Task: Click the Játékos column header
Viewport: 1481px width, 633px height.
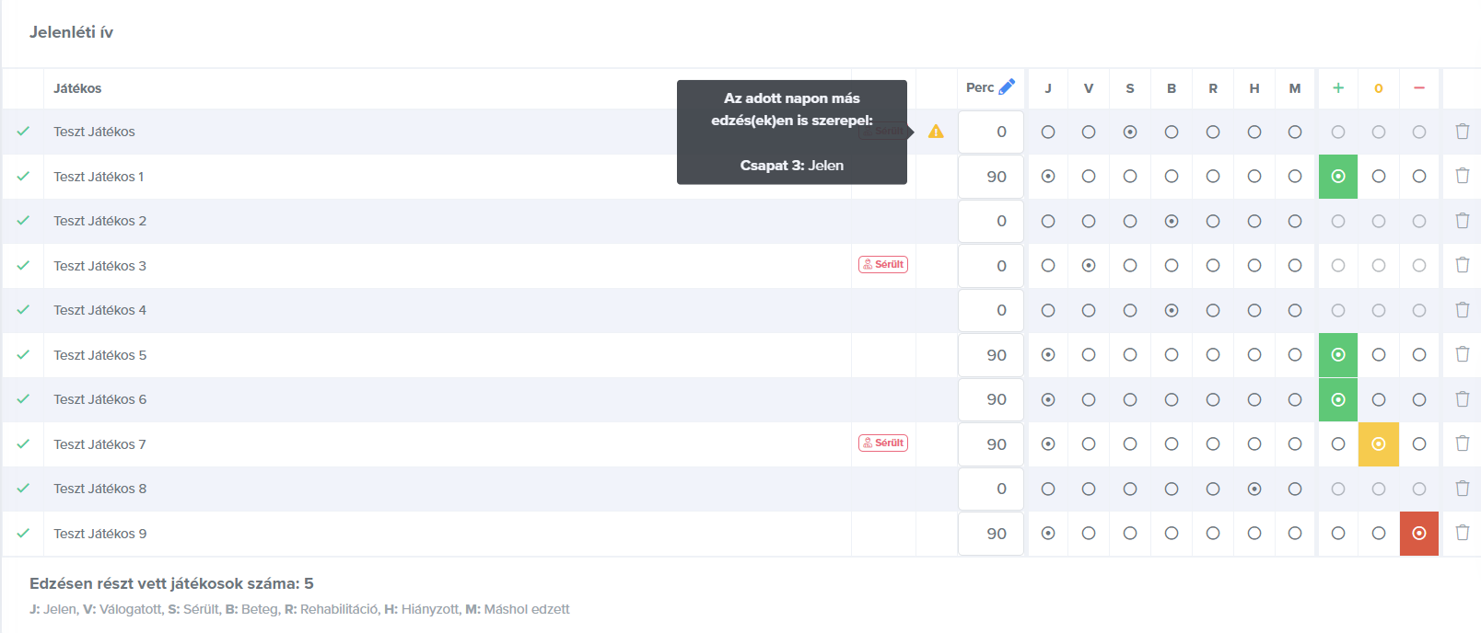Action: coord(77,88)
